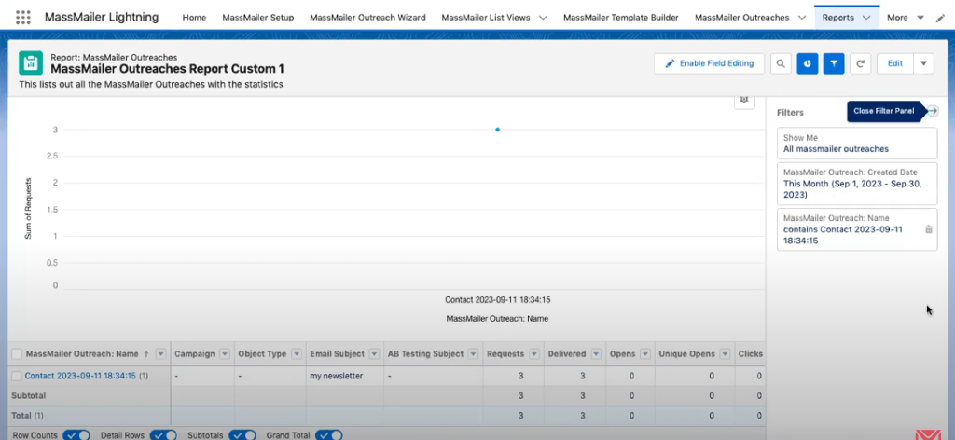Toggle the chart display icon
Image resolution: width=955 pixels, height=440 pixels.
point(808,63)
